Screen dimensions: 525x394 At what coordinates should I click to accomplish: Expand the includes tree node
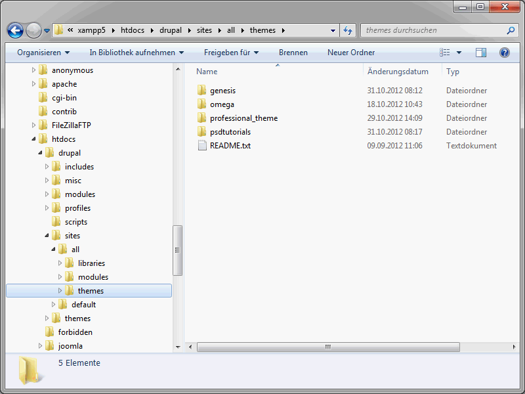[47, 167]
